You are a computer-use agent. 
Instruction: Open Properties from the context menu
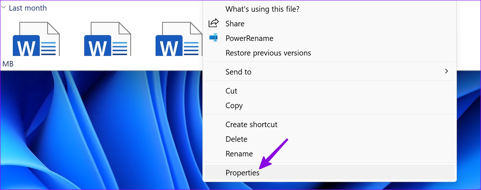(x=330, y=172)
